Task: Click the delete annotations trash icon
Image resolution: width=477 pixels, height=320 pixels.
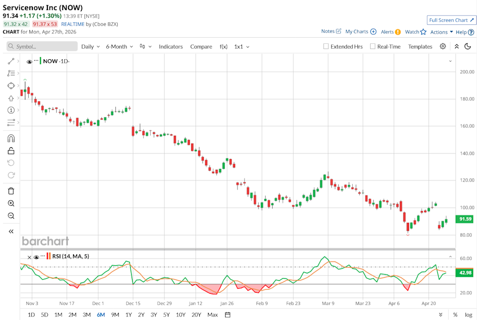Action: tap(11, 191)
